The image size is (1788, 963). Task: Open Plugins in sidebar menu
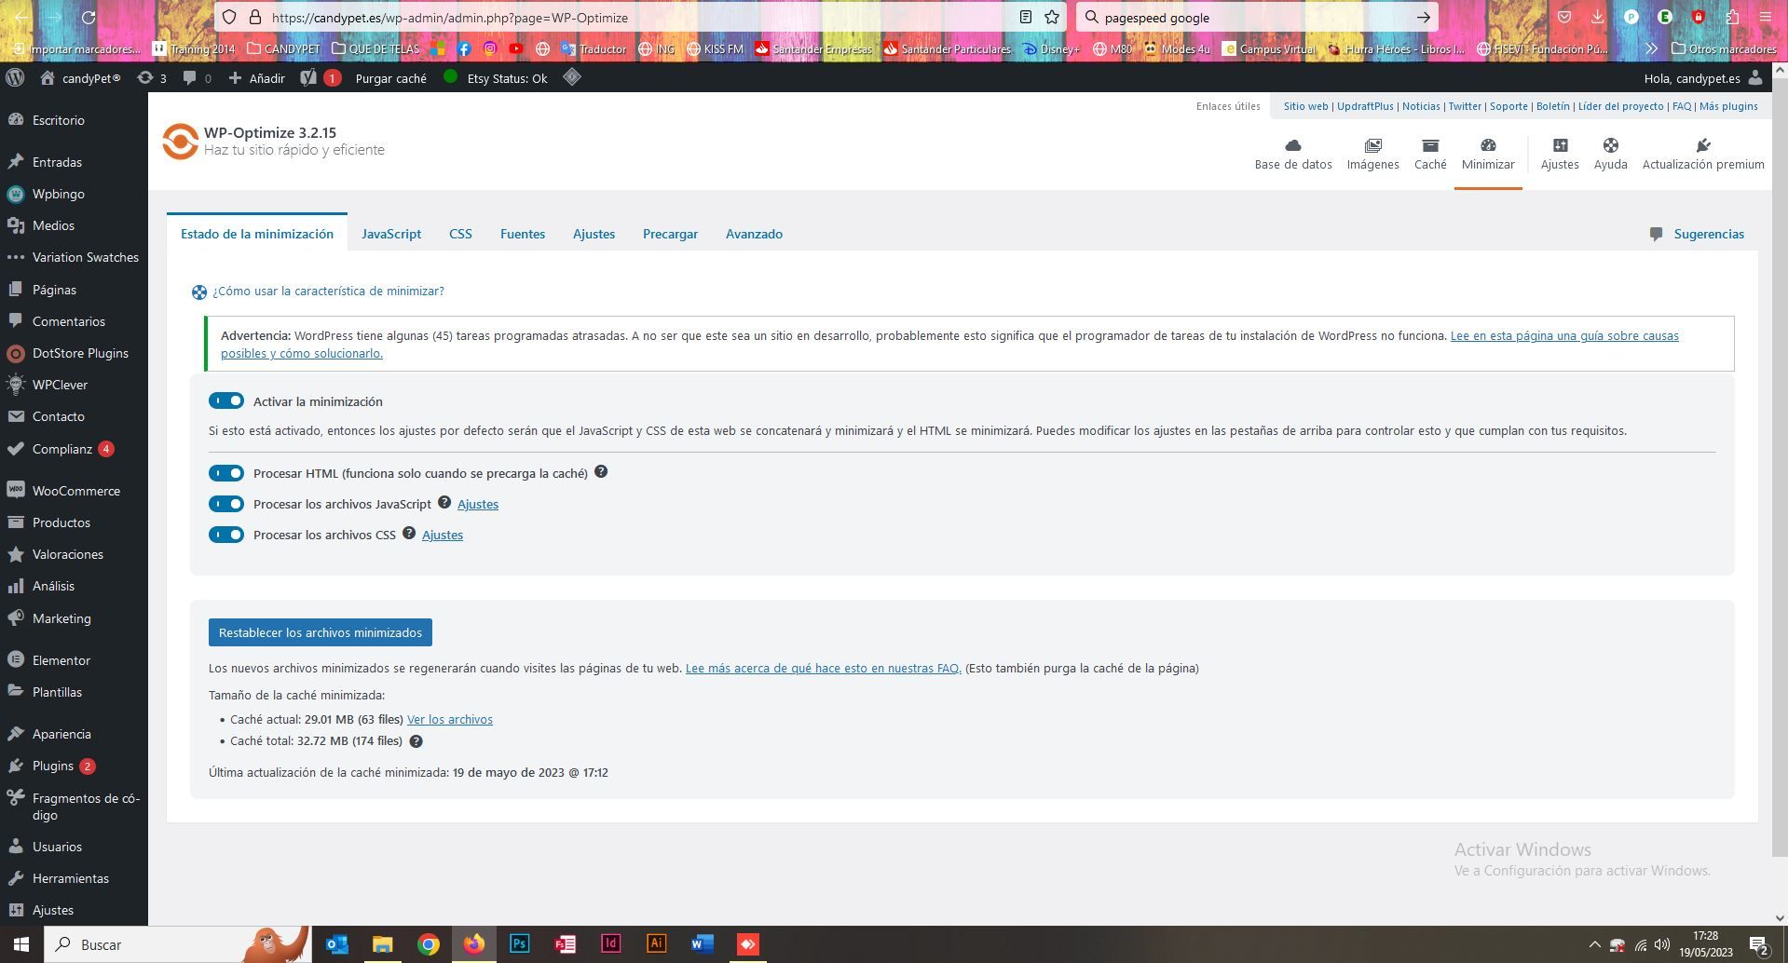tap(74, 766)
